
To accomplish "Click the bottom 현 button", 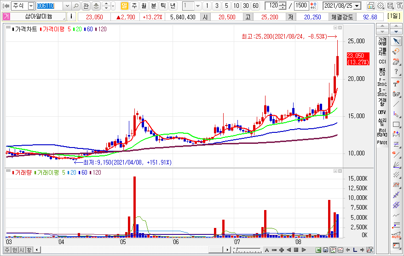I will [x=14, y=250].
